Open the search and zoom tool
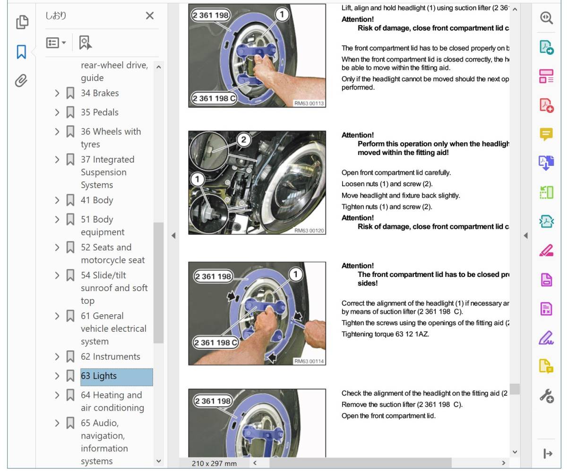Image resolution: width=567 pixels, height=474 pixels. pos(546,18)
